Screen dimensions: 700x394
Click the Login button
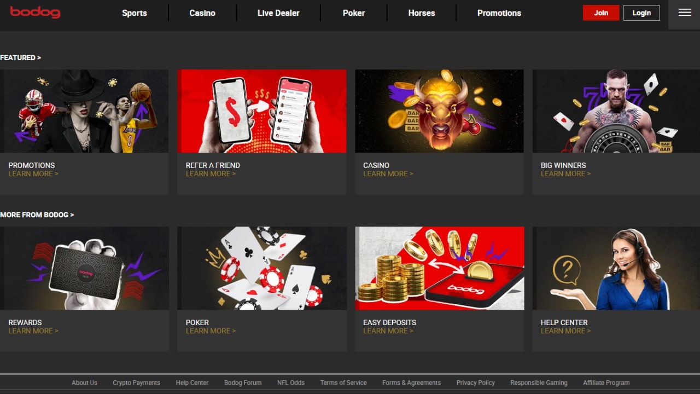[x=641, y=13]
